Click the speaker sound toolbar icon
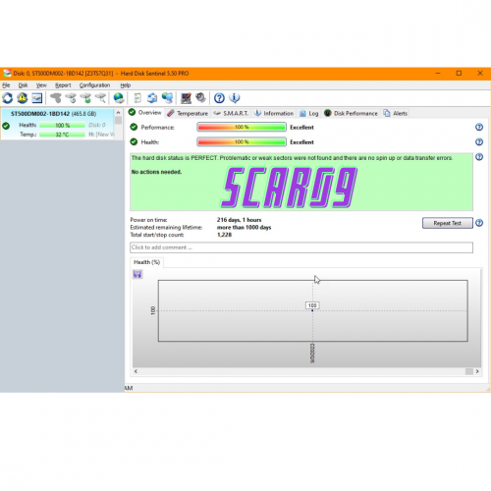 tap(200, 98)
